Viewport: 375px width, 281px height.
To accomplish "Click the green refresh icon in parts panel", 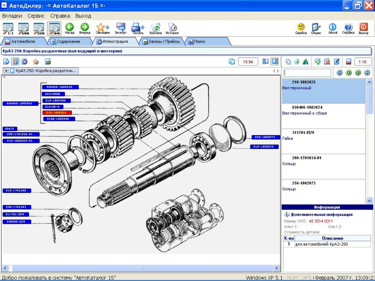I will [297, 62].
